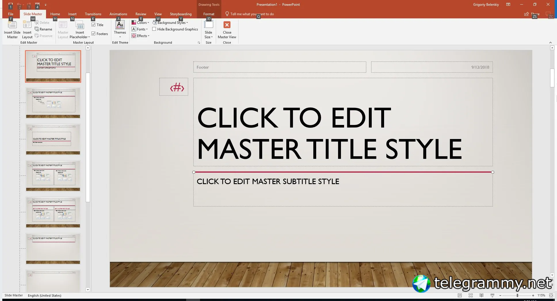Viewport: 557px width, 301px height.
Task: Rename the selected master layout
Action: [43, 29]
